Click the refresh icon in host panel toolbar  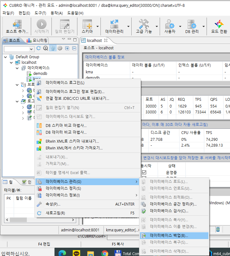39,48
